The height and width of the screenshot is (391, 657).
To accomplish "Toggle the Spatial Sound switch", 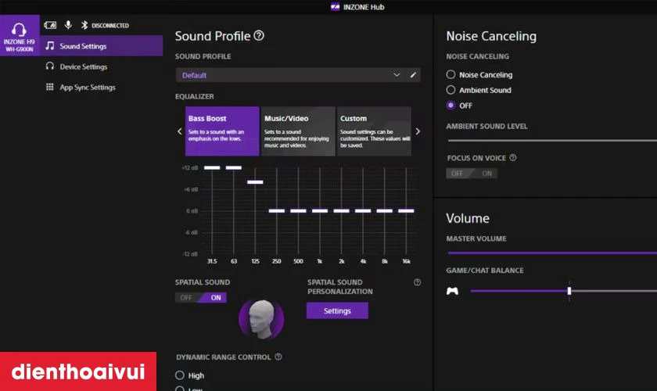I will [201, 297].
